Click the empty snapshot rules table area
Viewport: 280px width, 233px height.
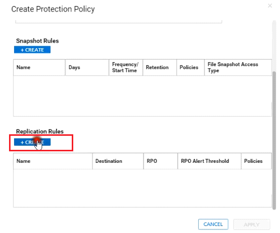[x=143, y=96]
